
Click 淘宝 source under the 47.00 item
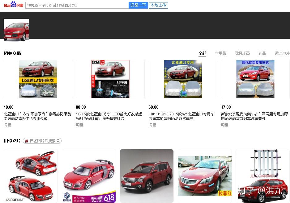pyautogui.click(x=224, y=125)
